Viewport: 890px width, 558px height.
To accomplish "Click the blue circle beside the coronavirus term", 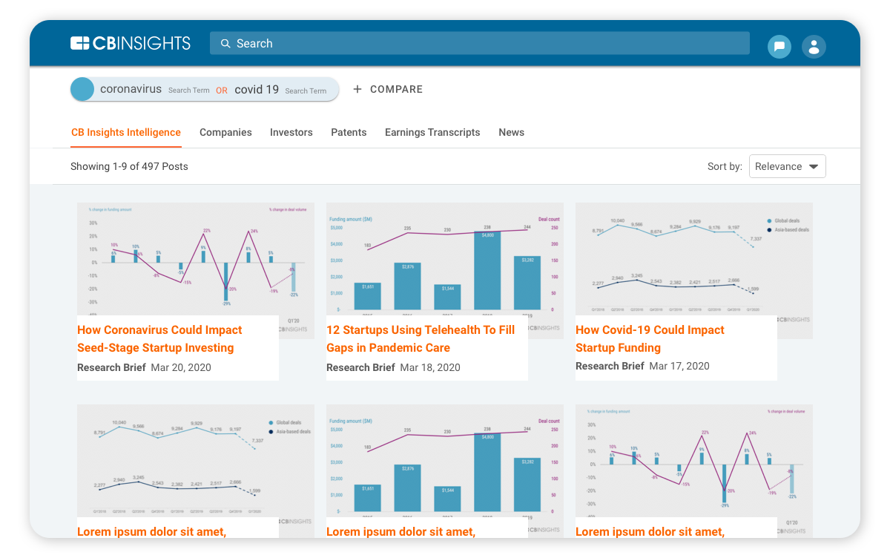I will 82,89.
